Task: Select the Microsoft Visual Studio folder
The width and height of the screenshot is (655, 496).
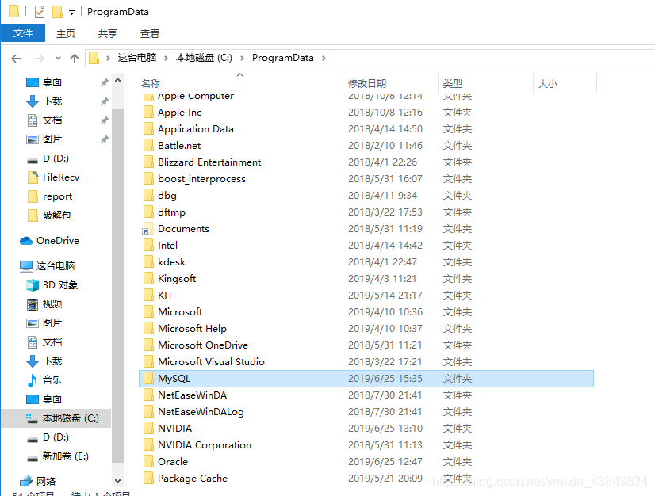Action: click(211, 362)
